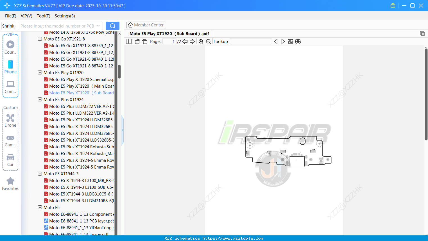The width and height of the screenshot is (428, 241).
Task: Select the Computer category icon
Action: point(10,87)
